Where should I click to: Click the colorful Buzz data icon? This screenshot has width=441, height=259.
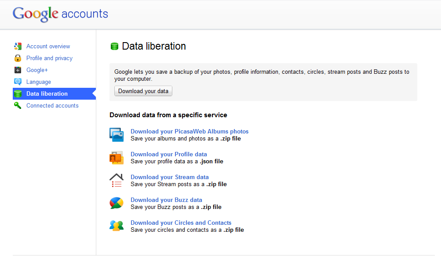coord(117,203)
